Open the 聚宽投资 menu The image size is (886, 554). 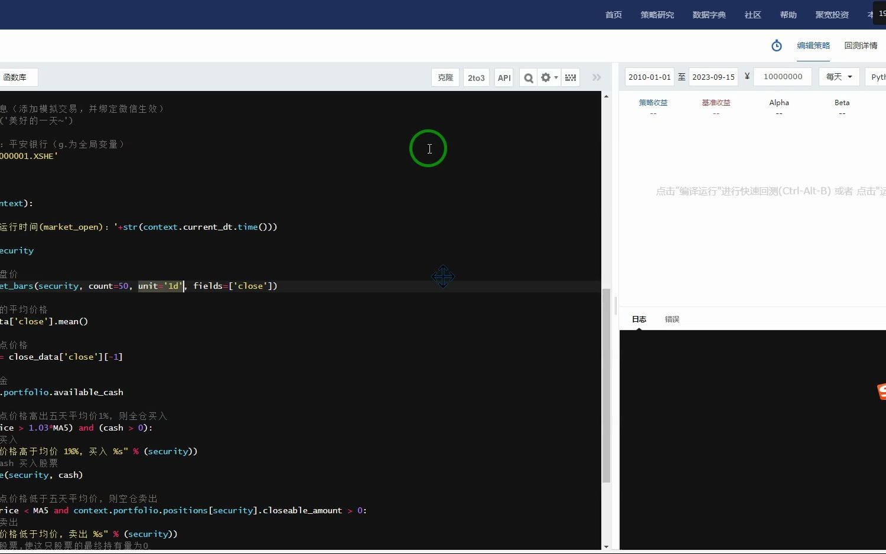coord(832,15)
